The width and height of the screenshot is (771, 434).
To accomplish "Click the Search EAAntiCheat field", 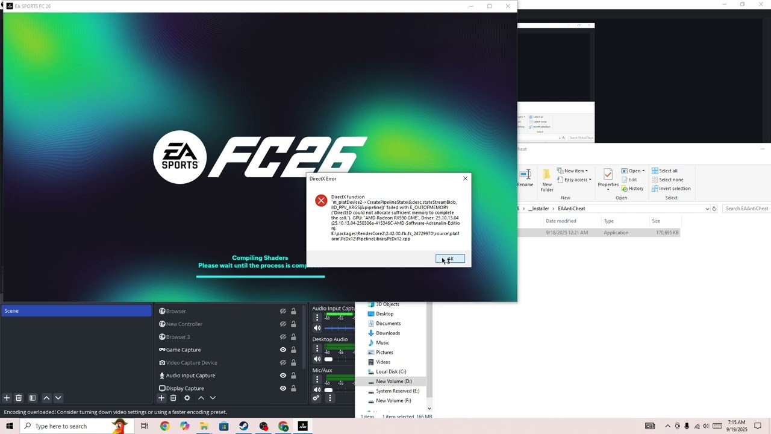I will [x=746, y=209].
